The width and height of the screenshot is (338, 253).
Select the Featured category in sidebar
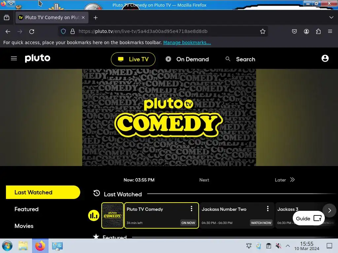point(26,209)
